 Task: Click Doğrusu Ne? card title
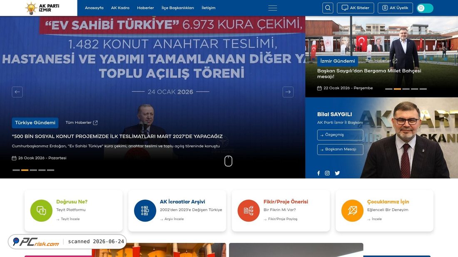click(72, 202)
